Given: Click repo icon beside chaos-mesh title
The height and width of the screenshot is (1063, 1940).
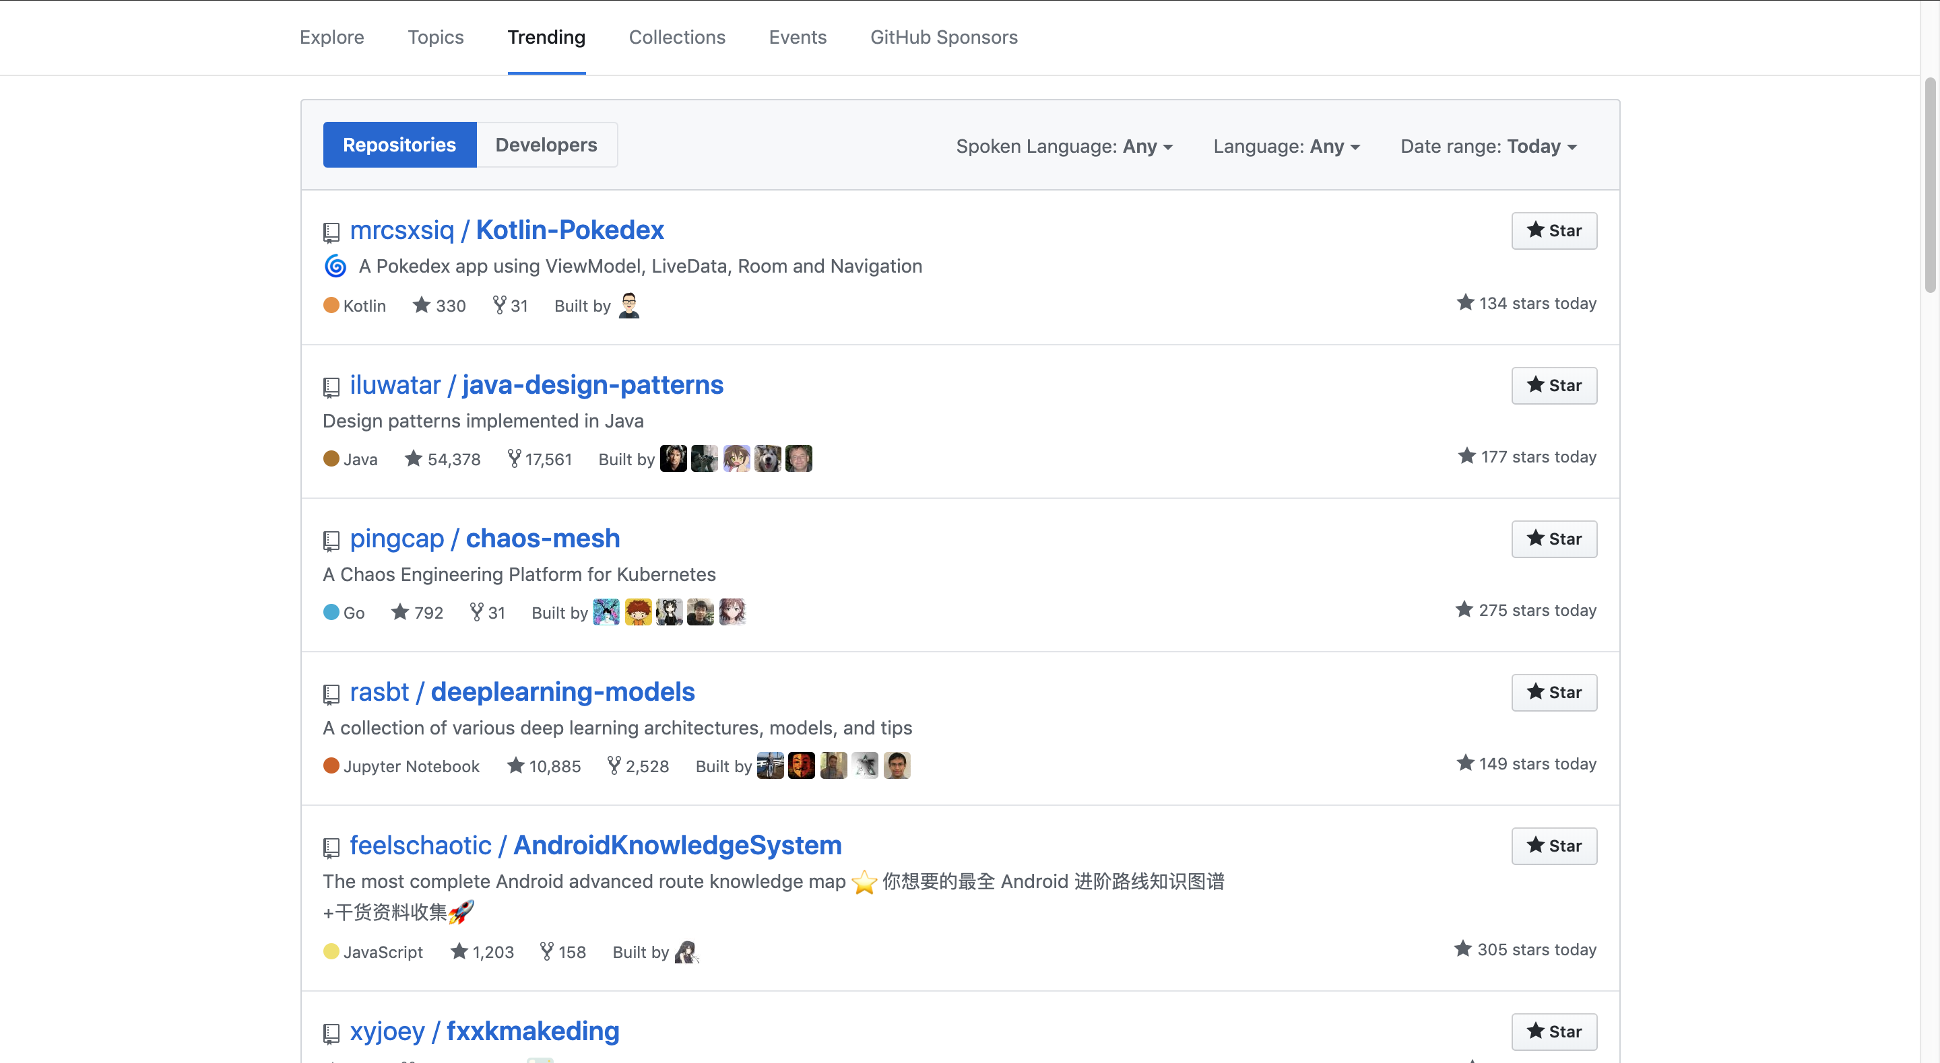Looking at the screenshot, I should coord(331,541).
